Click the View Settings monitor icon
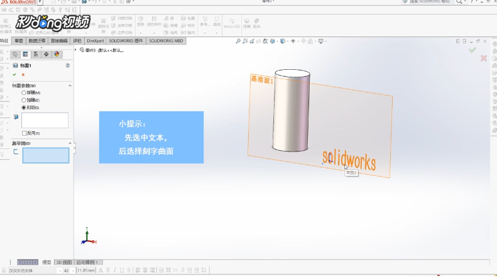The image size is (497, 276). (321, 41)
